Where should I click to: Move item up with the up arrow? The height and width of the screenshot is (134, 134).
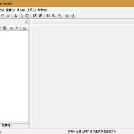[x=12, y=28]
